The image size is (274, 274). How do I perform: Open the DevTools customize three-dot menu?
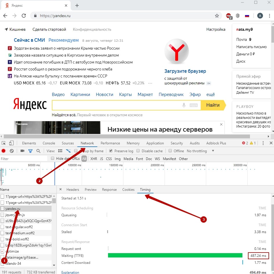[263, 143]
